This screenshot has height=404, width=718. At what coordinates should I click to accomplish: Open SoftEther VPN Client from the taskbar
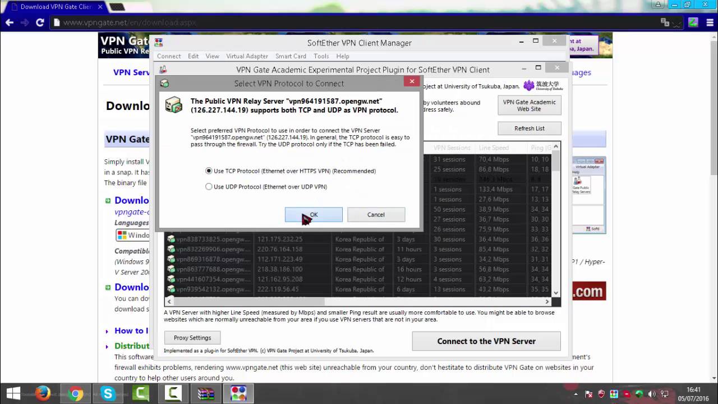(x=238, y=393)
